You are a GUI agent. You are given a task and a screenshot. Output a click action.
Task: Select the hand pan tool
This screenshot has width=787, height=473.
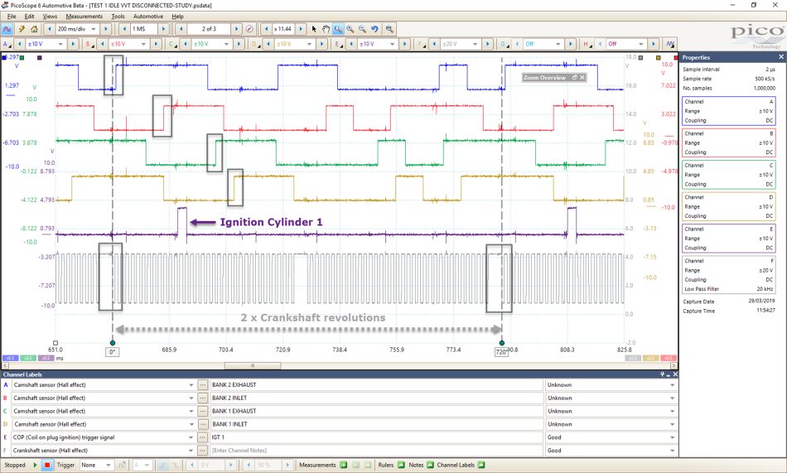326,29
